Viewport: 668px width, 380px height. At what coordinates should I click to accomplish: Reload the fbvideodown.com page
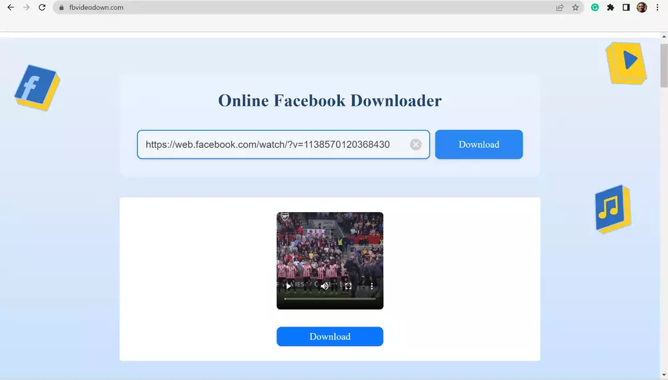click(41, 7)
